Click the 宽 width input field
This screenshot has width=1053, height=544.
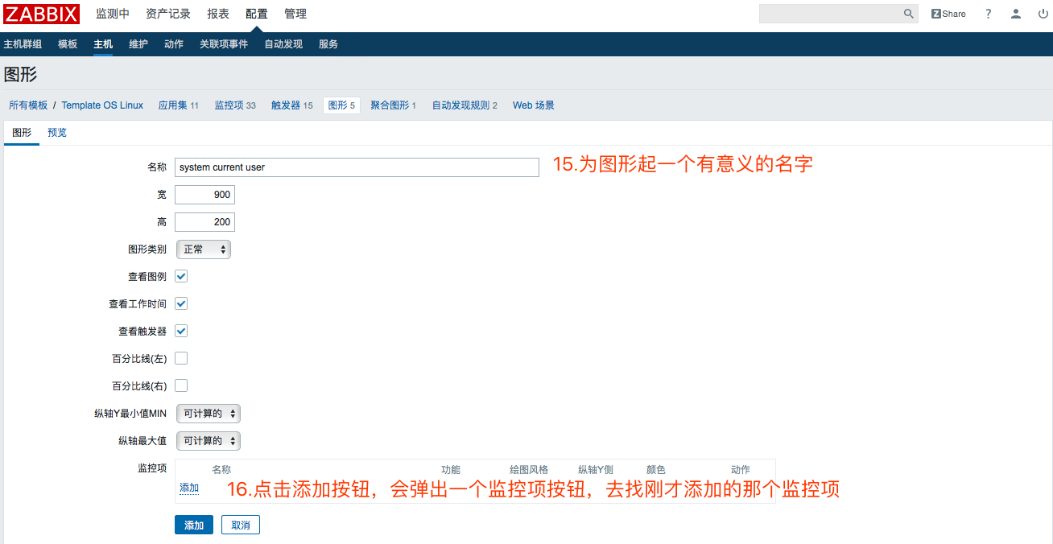point(204,195)
